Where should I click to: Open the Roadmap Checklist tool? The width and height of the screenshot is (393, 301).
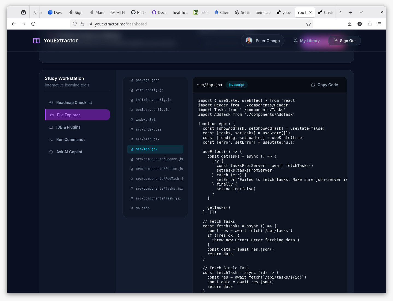[x=78, y=103]
